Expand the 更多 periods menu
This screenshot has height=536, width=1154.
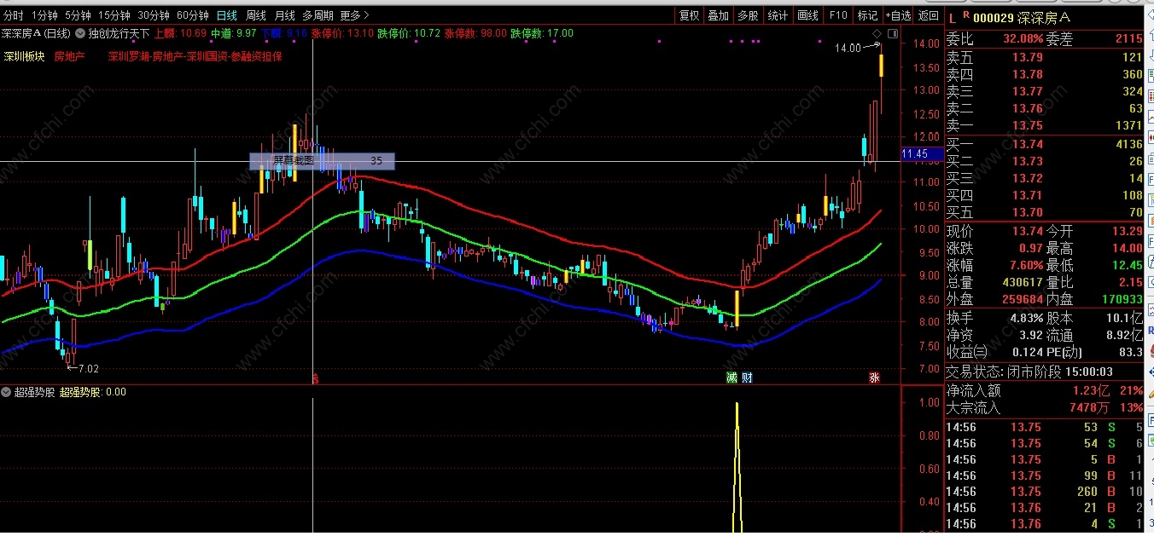[354, 15]
